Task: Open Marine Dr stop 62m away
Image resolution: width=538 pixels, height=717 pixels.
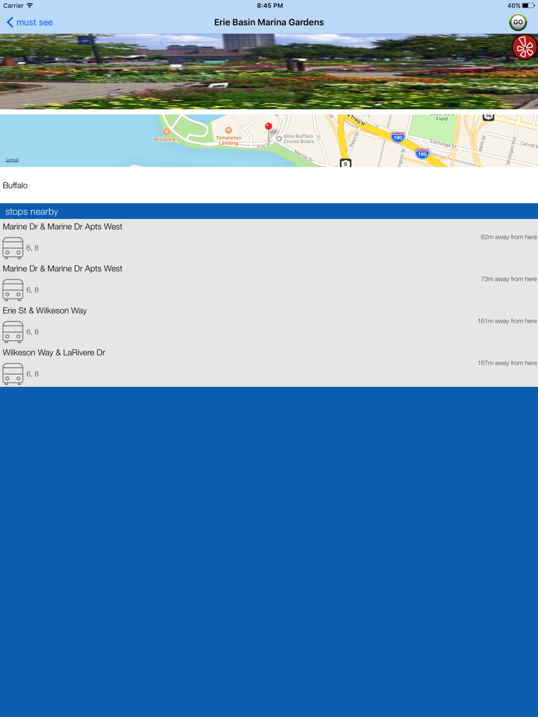Action: coord(269,240)
